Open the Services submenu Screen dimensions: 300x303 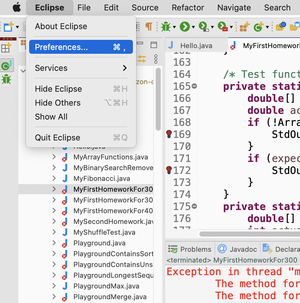[x=81, y=68]
